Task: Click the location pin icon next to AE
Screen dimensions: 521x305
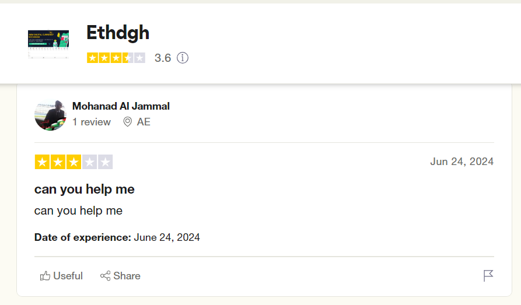Action: pos(128,122)
